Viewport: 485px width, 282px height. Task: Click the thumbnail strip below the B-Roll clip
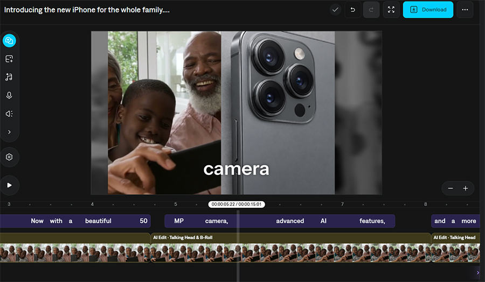coord(290,253)
